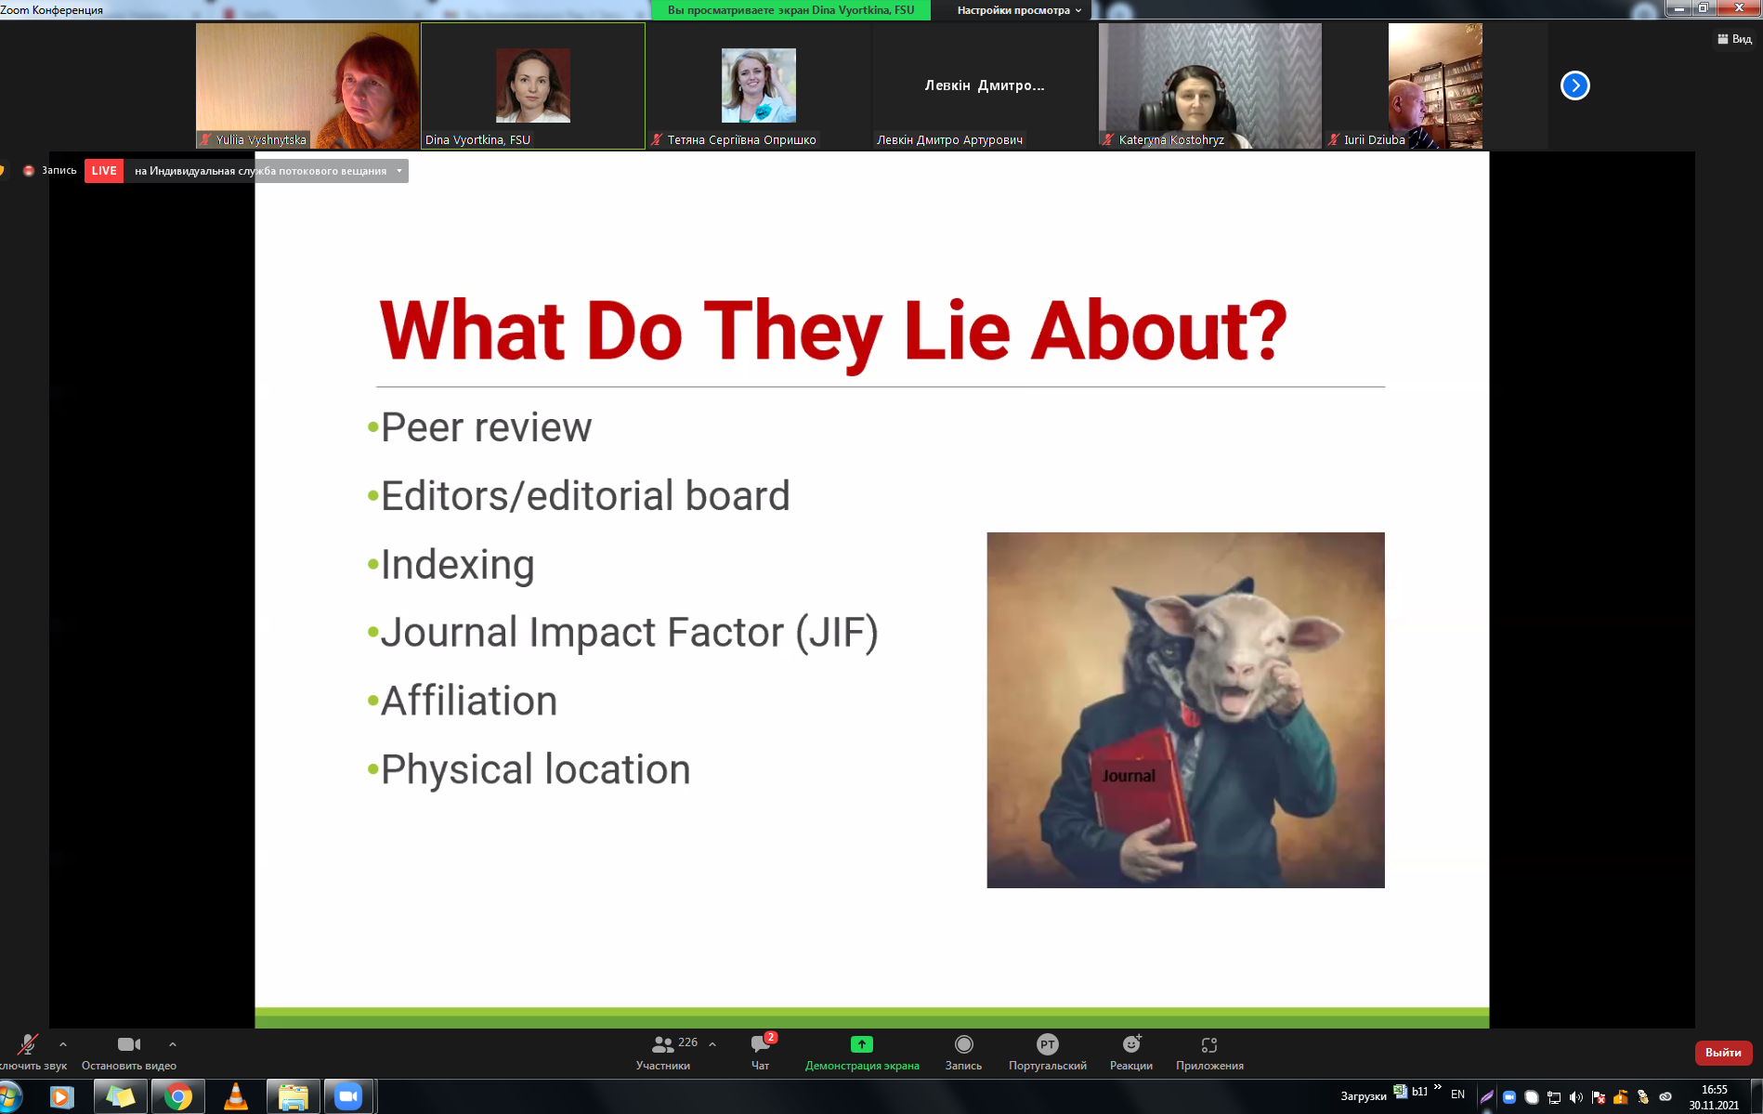Click the red Leave meeting button
This screenshot has height=1114, width=1763.
[1723, 1053]
